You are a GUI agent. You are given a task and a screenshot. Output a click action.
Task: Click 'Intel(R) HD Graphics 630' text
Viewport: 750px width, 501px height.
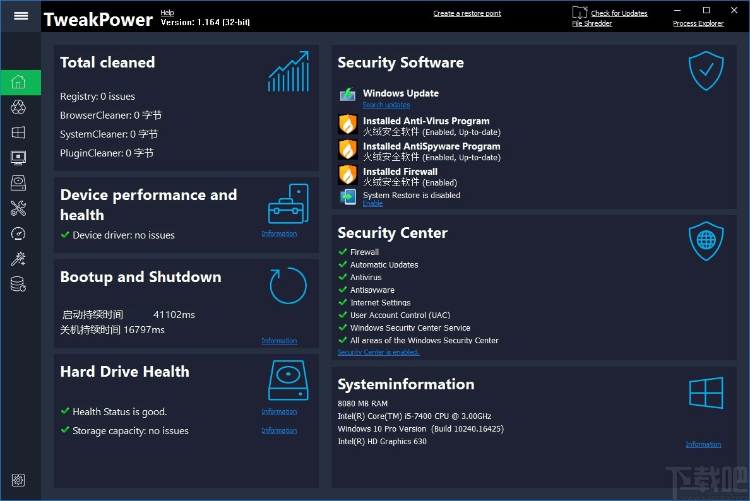coord(382,442)
